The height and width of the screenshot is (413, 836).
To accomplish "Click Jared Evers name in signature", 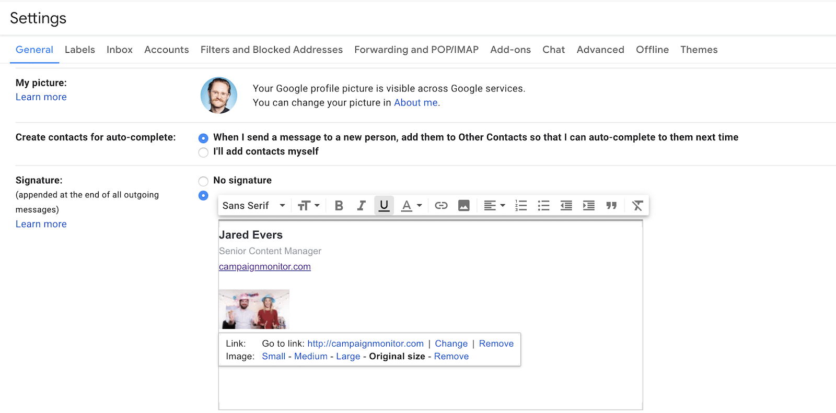I will (x=251, y=235).
